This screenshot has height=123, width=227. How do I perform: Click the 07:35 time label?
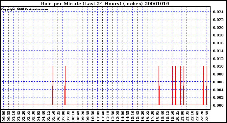[x=68, y=116]
